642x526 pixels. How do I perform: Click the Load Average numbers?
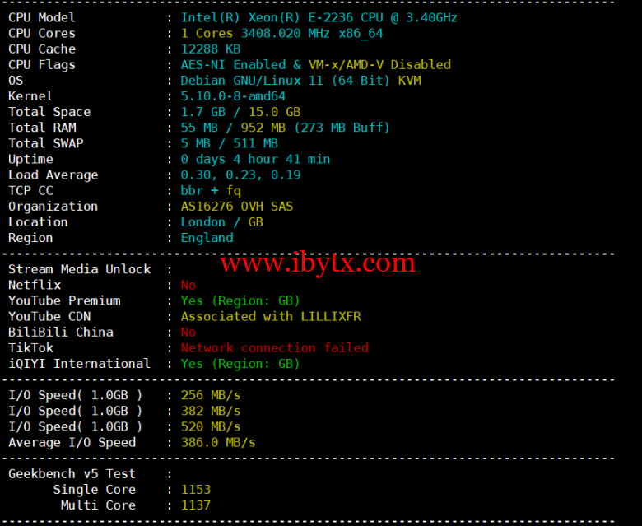click(x=240, y=175)
